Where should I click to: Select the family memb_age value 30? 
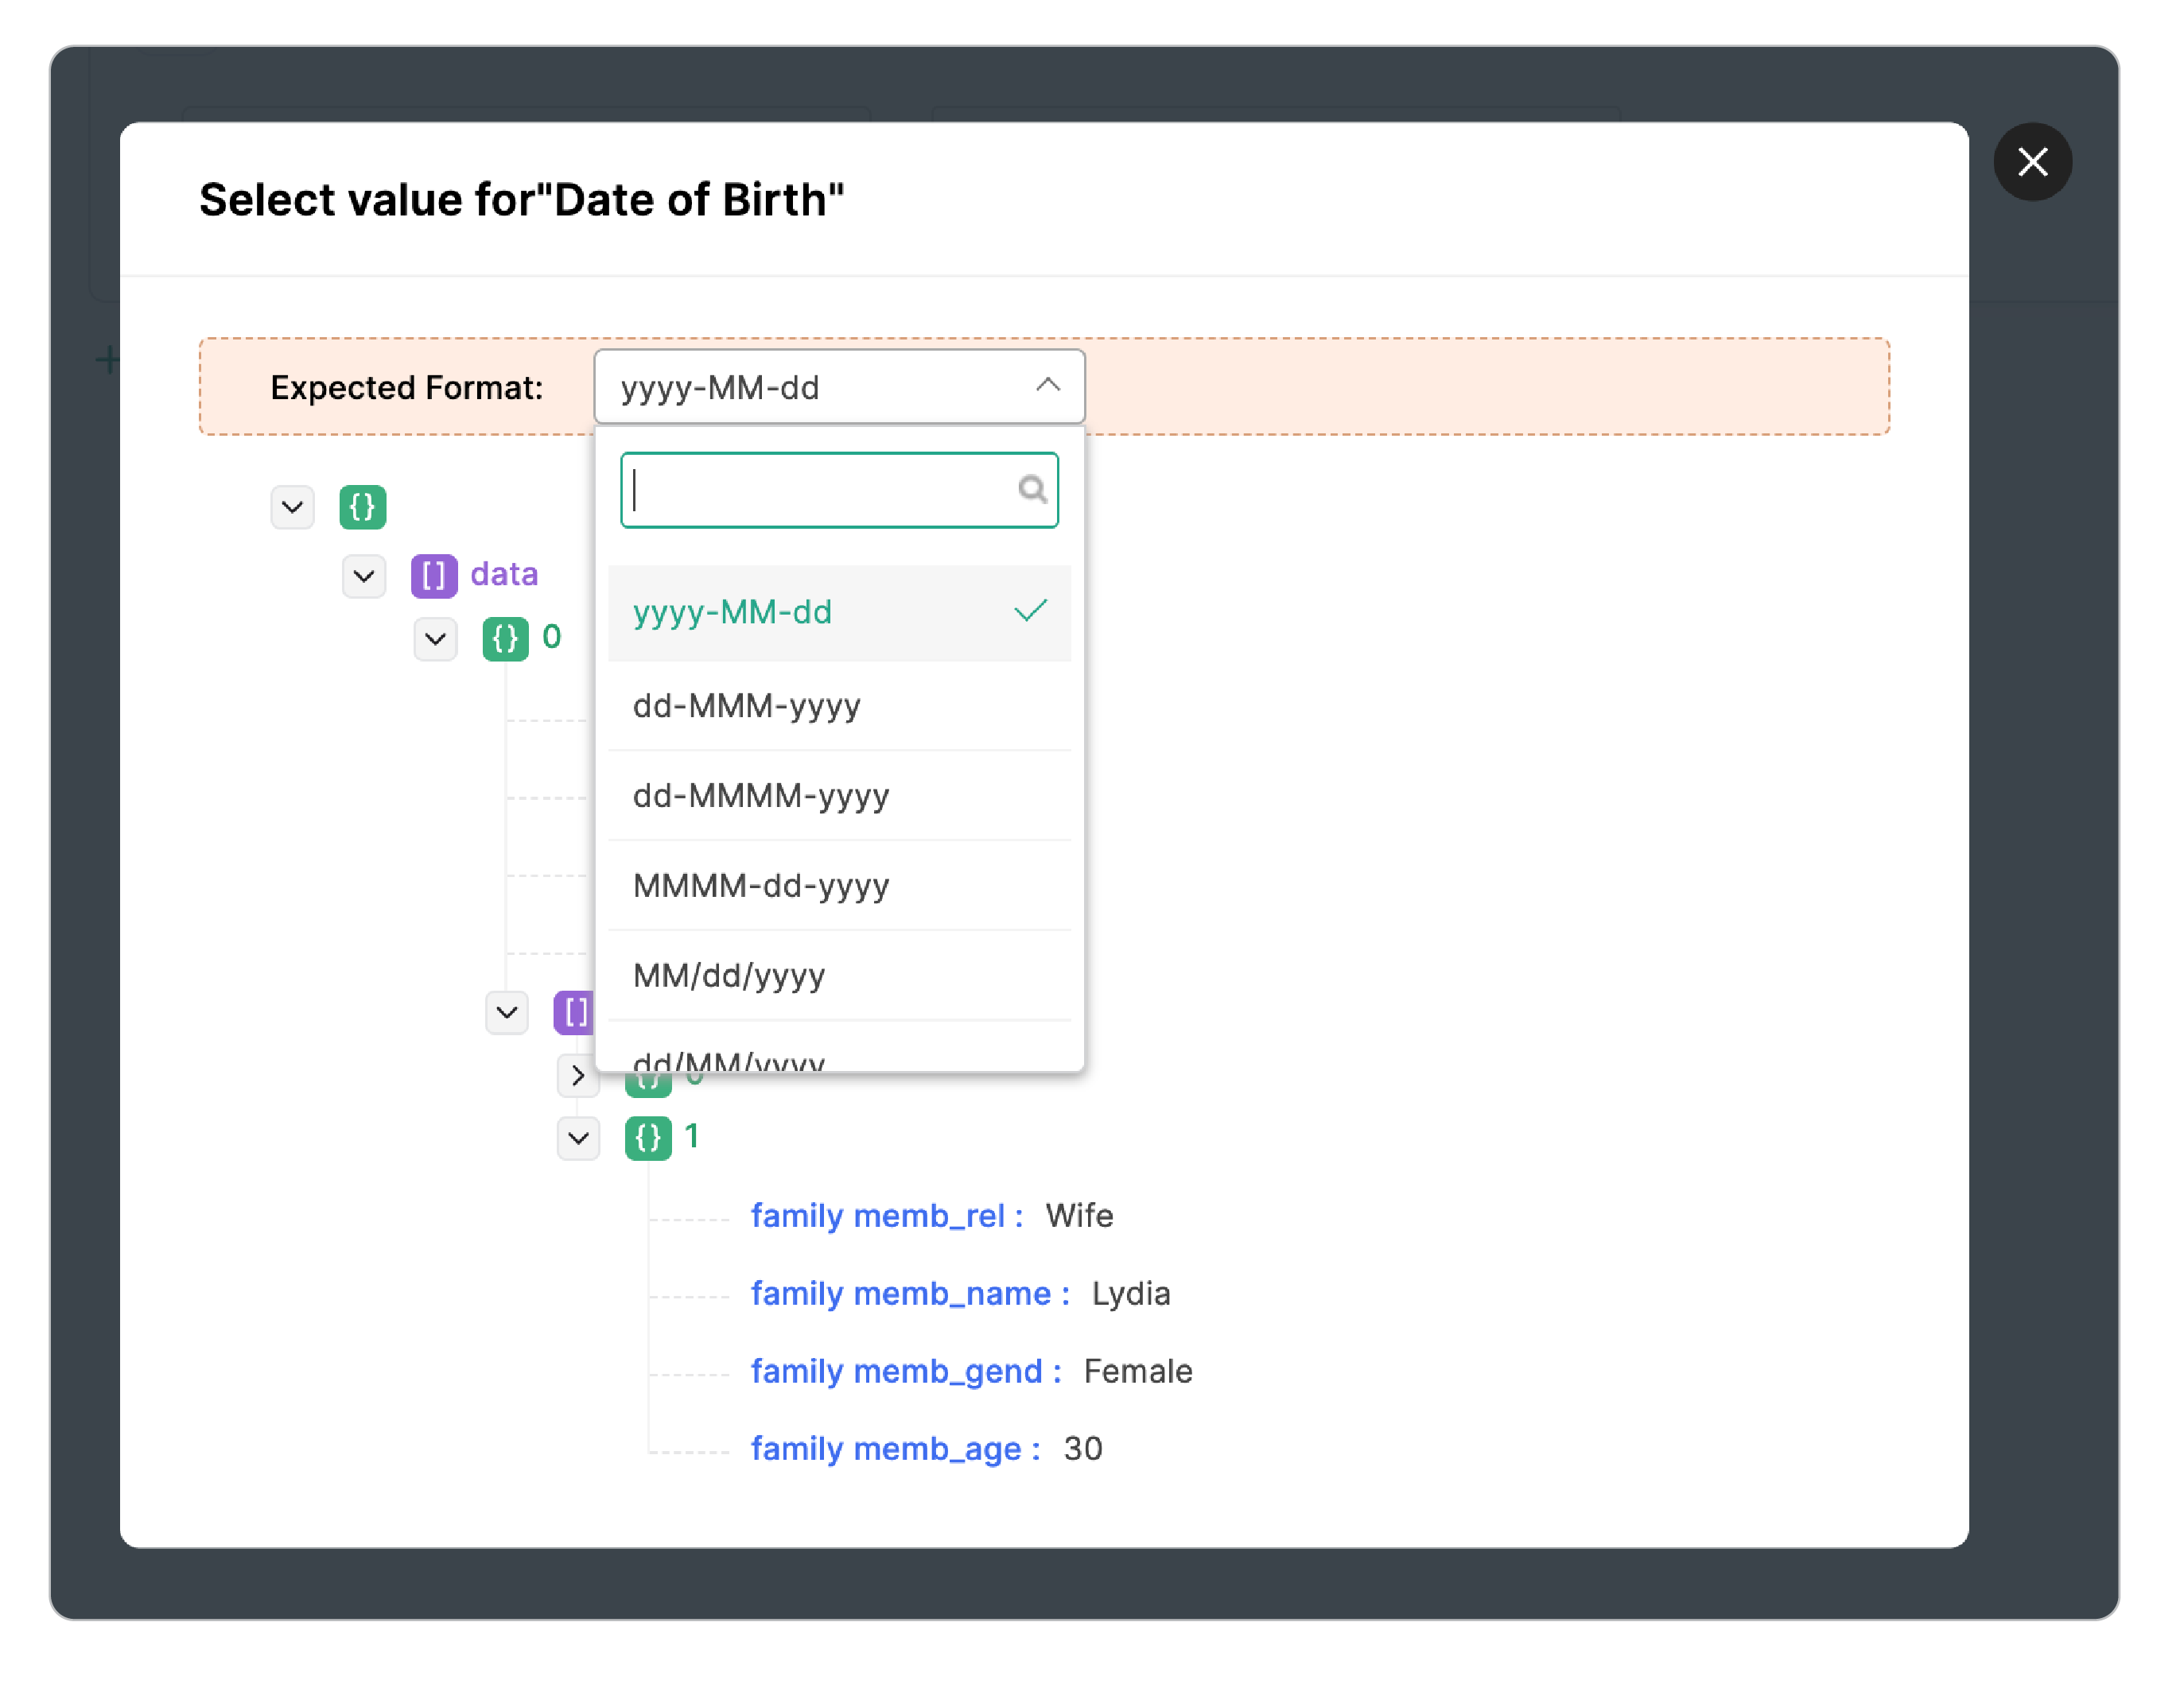click(1082, 1447)
